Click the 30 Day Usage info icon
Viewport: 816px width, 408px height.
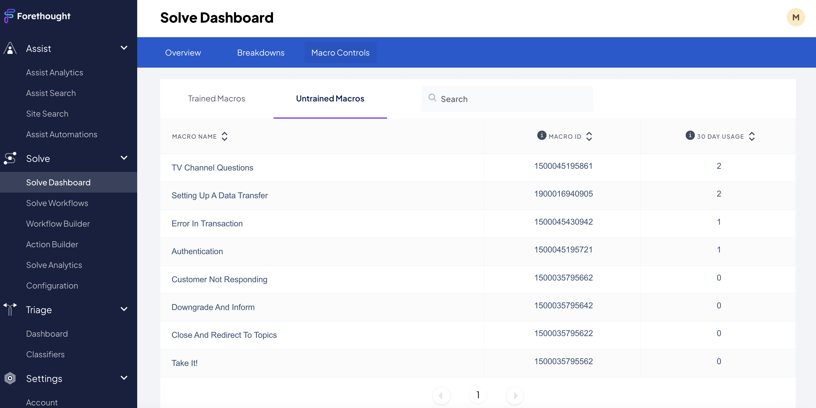click(690, 135)
